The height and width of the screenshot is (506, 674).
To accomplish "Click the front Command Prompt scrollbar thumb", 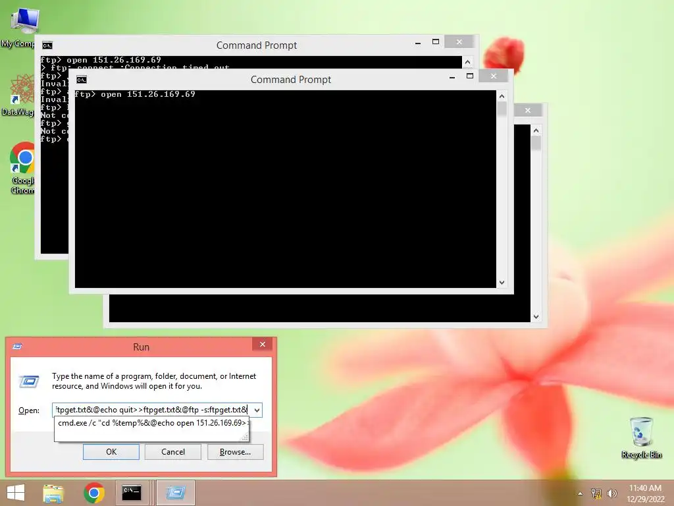I will click(x=502, y=109).
